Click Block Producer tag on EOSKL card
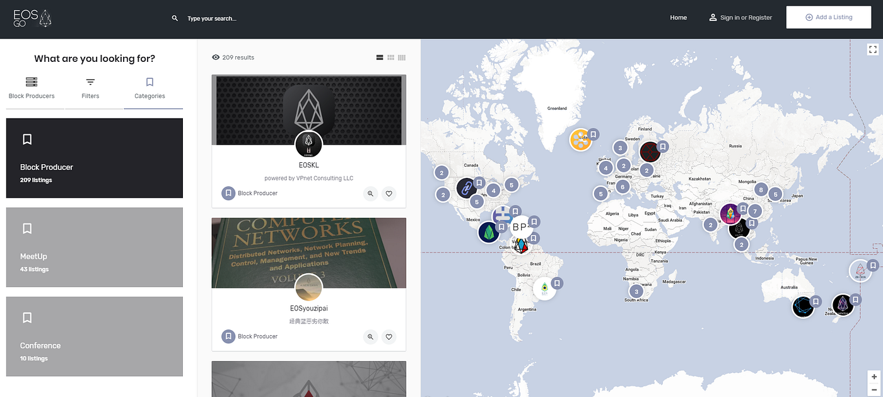 pyautogui.click(x=250, y=193)
